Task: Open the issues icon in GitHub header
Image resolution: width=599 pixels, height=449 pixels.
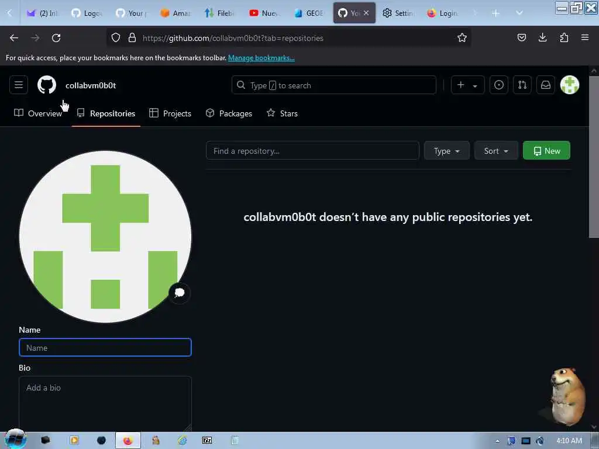Action: [x=498, y=85]
